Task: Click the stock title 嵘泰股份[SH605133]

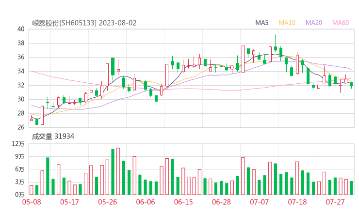Action: 65,23
